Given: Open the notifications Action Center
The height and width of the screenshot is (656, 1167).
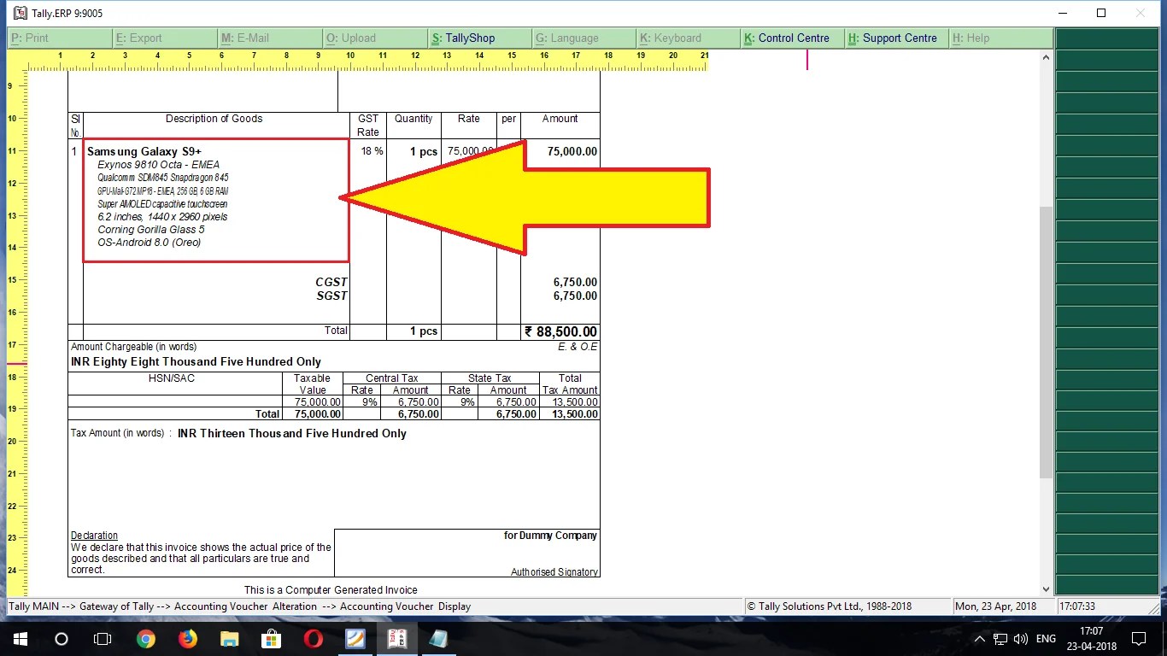Looking at the screenshot, I should point(1139,638).
